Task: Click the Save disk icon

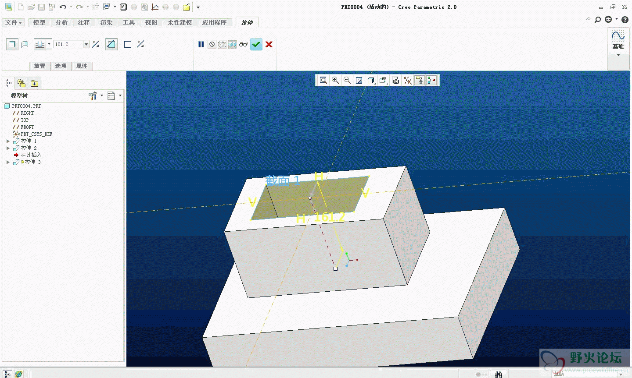Action: pyautogui.click(x=41, y=7)
